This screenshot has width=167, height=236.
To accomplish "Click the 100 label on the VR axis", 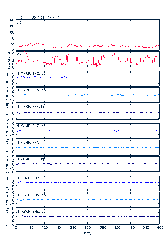I will coord(11,20).
